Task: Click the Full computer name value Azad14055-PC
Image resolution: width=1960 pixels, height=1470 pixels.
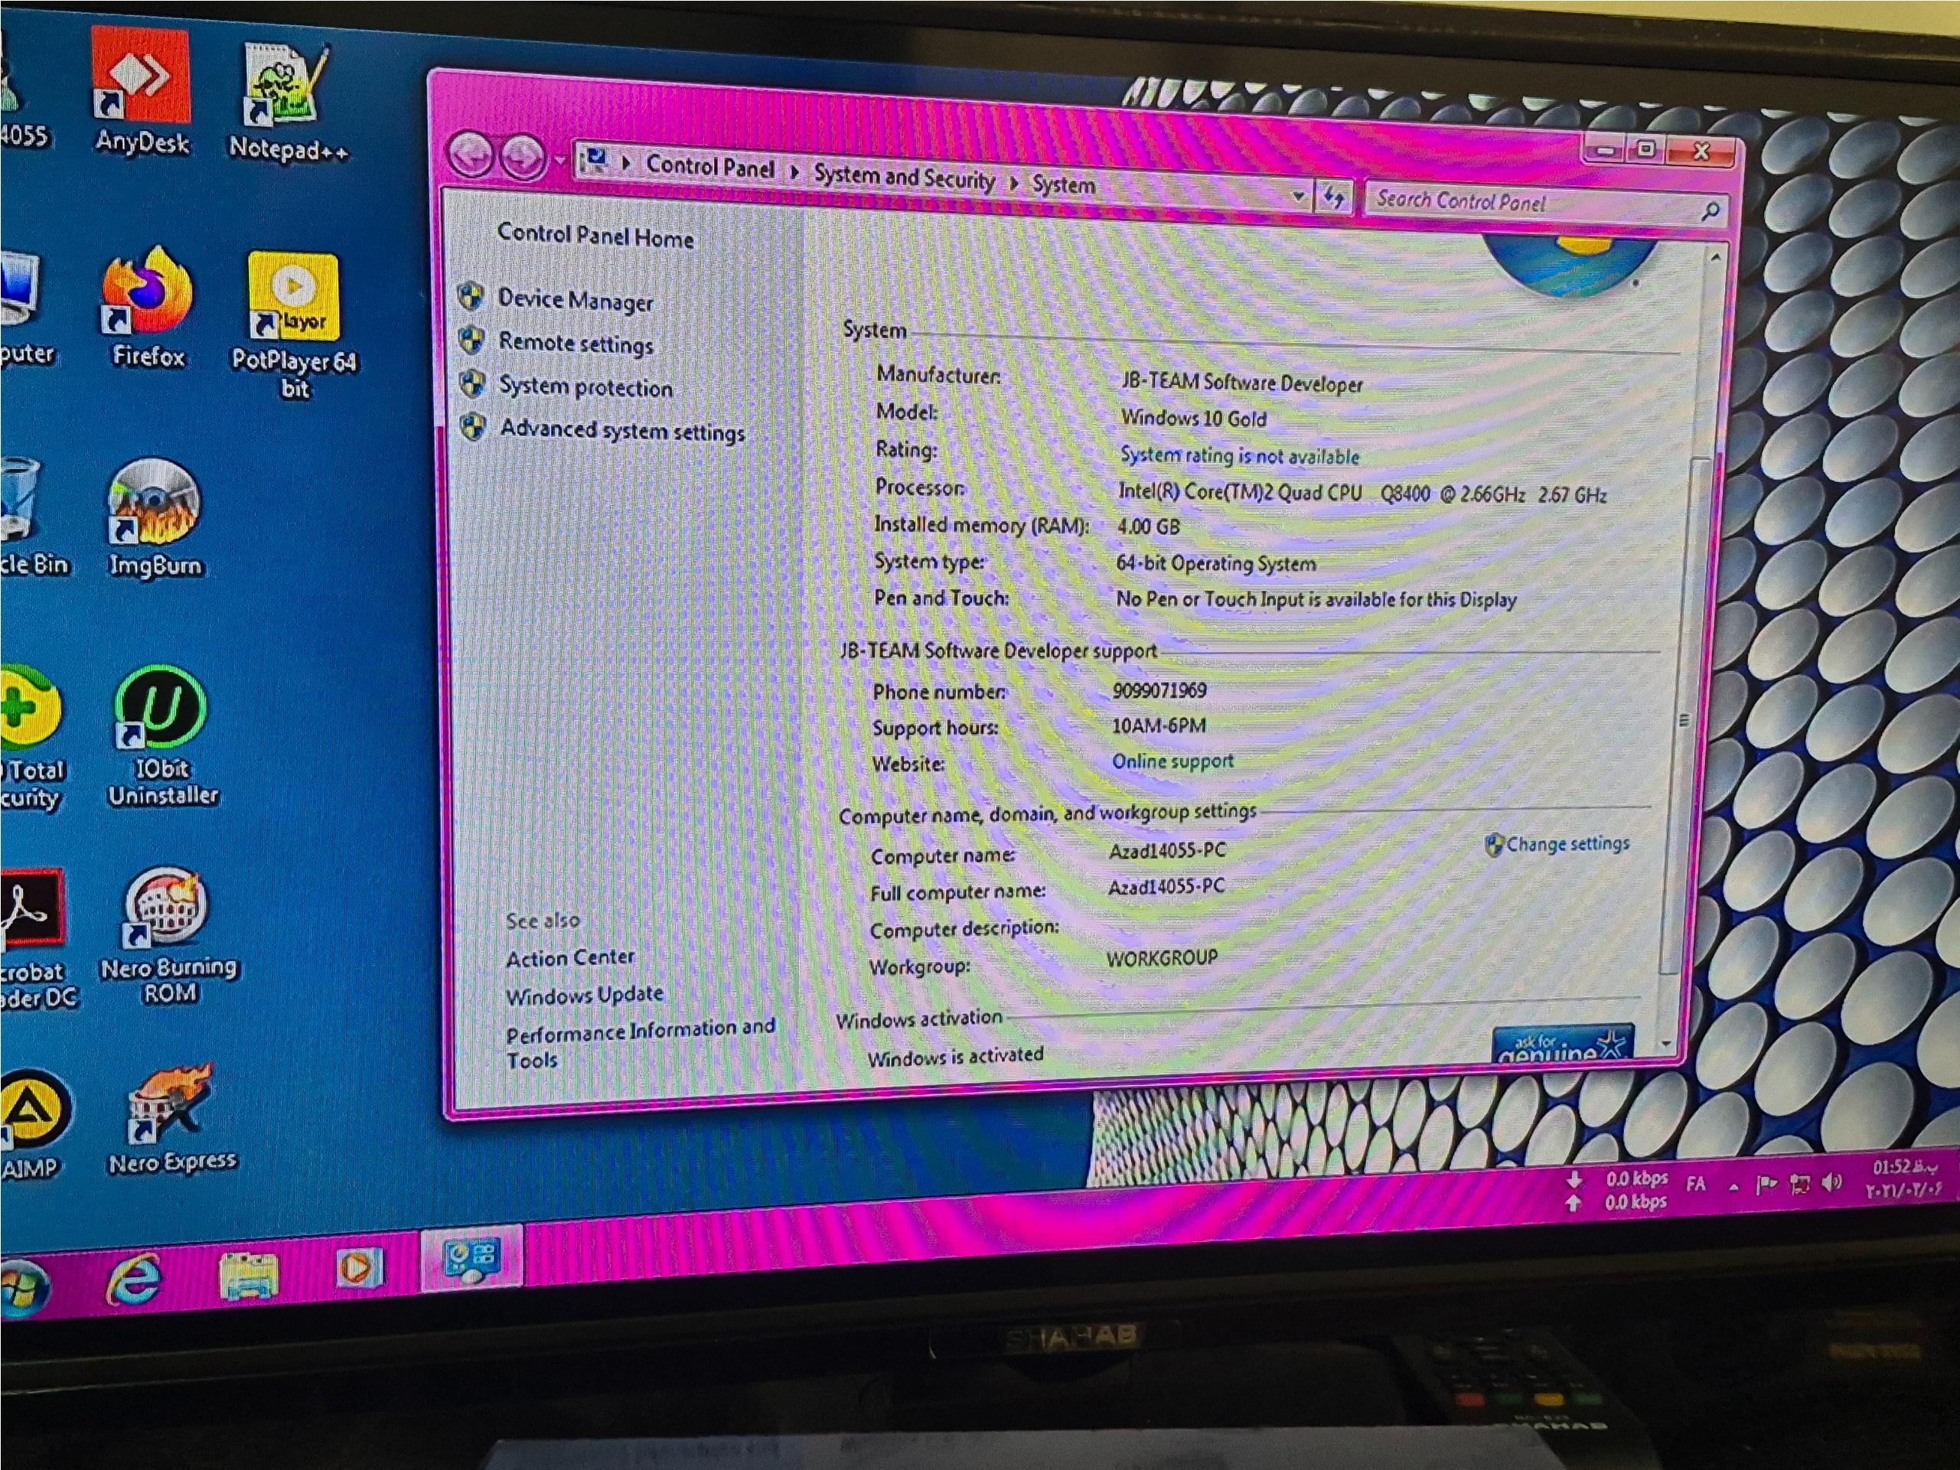Action: pyautogui.click(x=1166, y=886)
